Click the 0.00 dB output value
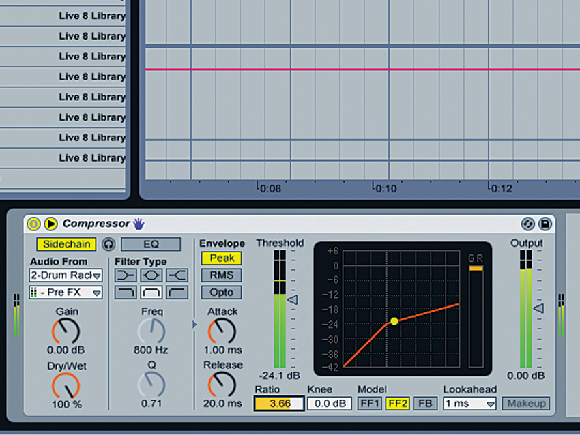The height and width of the screenshot is (435, 580). 525,376
